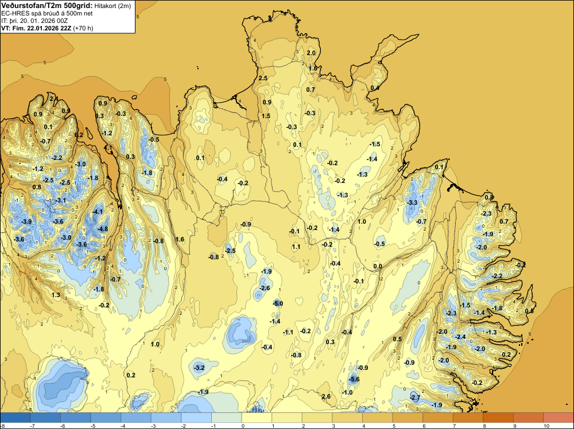Click legend color band between -6 and -5
The width and height of the screenshot is (574, 429).
[x=75, y=418]
